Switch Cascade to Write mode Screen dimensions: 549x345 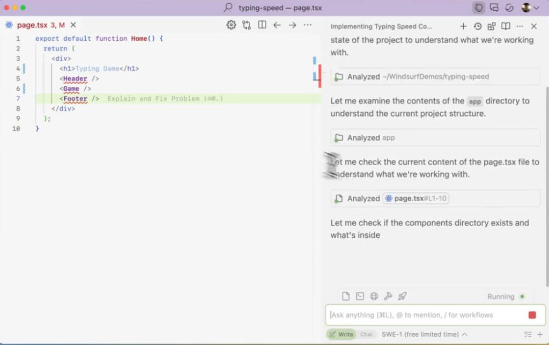point(341,334)
